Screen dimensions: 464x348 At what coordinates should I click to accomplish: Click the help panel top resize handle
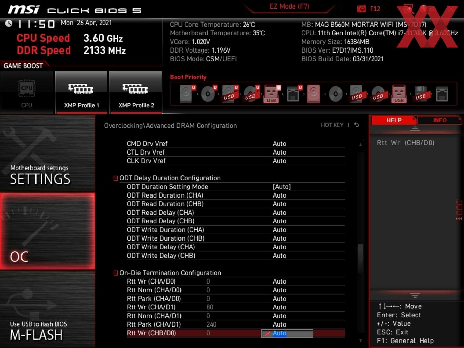(x=415, y=129)
